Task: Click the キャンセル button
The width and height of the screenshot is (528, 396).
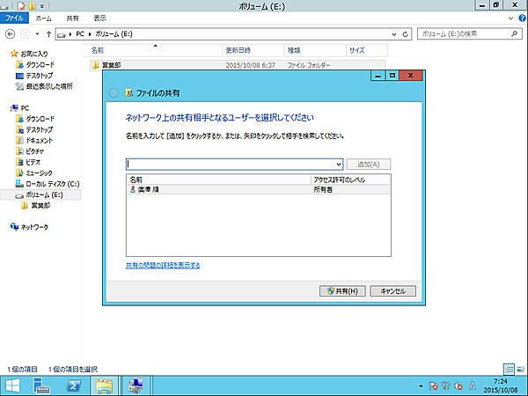Action: [393, 291]
